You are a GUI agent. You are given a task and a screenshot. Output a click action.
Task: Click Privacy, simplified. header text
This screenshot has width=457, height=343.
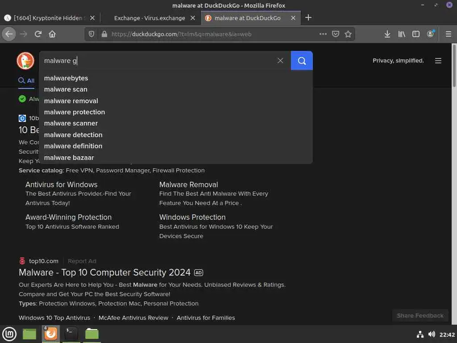pos(398,61)
